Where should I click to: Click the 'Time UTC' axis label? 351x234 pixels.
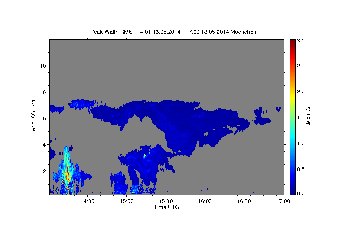tap(166, 207)
